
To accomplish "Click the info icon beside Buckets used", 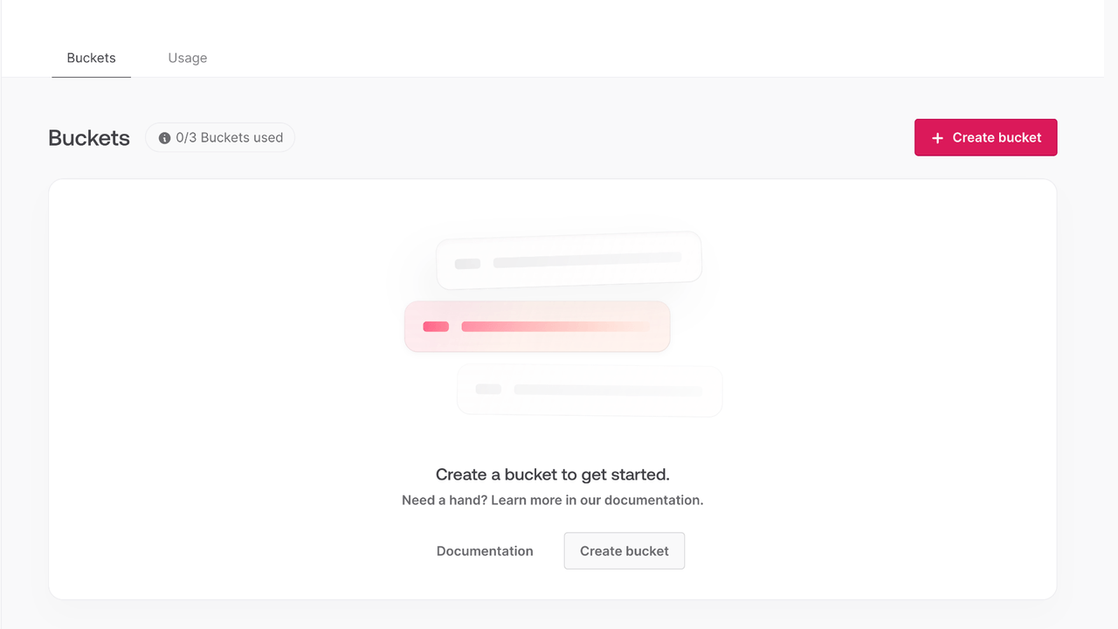I will pyautogui.click(x=164, y=138).
